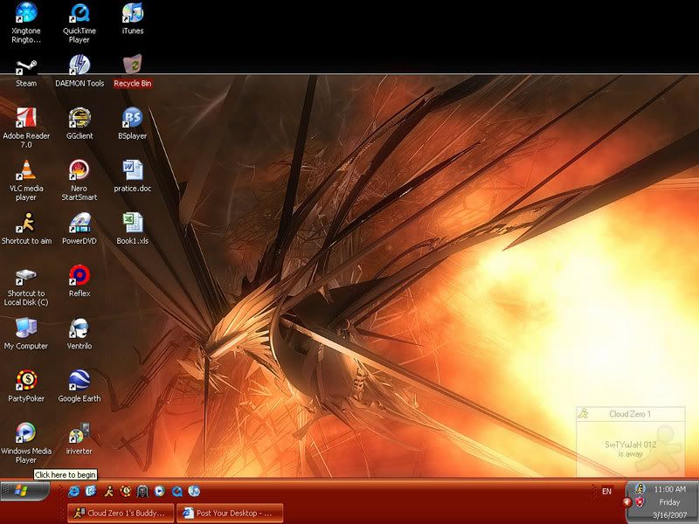Click the AIM icon in system tray
Viewport: 699px width, 524px height.
[x=640, y=489]
